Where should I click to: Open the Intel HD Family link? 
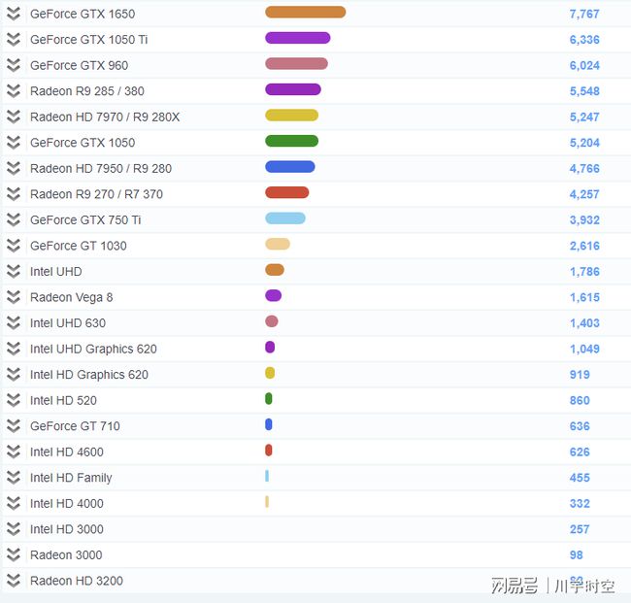71,478
